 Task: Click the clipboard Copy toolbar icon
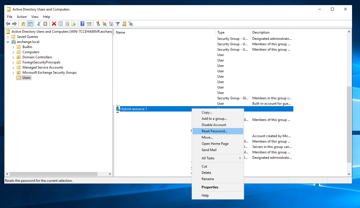(45, 24)
